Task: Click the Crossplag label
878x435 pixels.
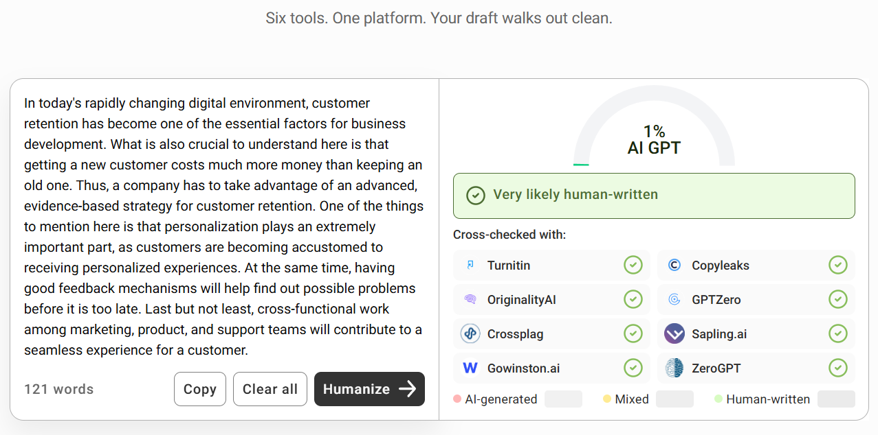Action: point(516,334)
